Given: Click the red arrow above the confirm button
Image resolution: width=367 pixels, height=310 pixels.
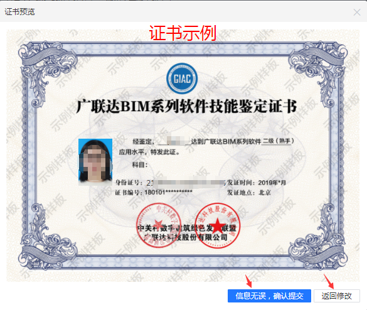Looking at the screenshot, I should [x=248, y=281].
